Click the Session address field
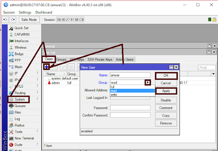 coord(71,20)
